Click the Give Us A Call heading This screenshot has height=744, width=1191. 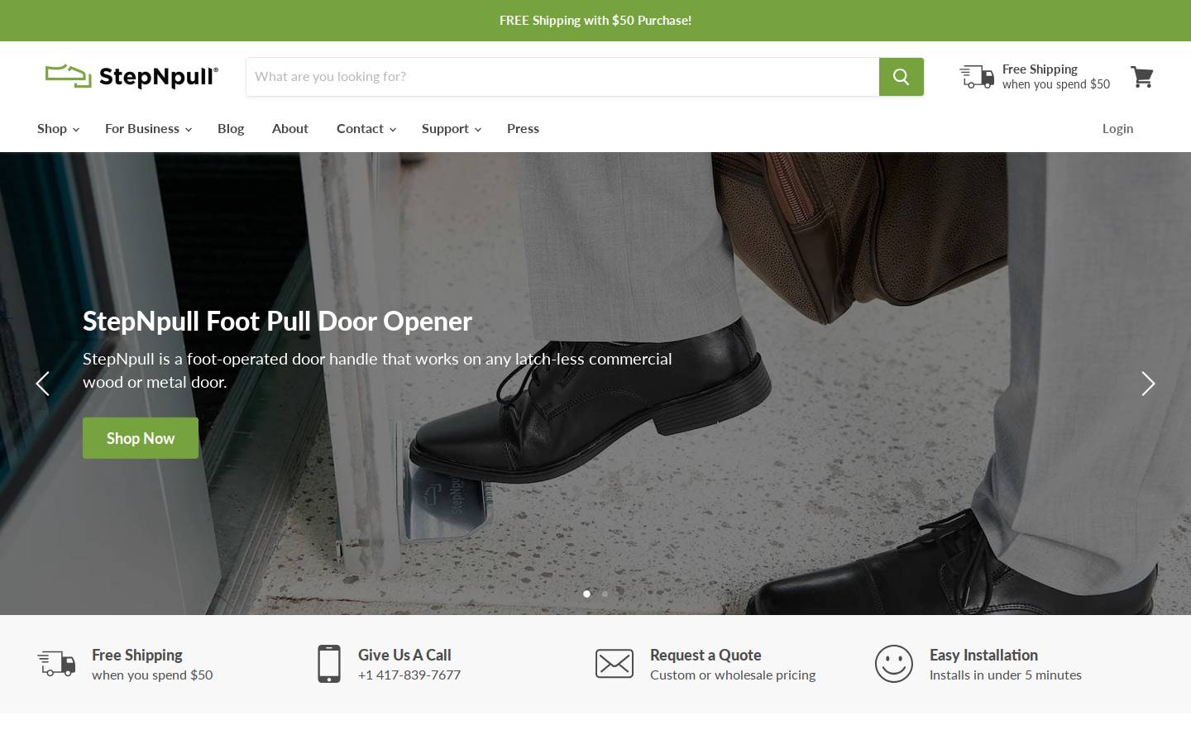pyautogui.click(x=404, y=655)
